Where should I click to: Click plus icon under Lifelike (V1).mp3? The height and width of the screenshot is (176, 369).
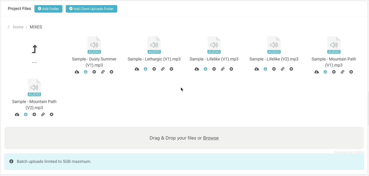pyautogui.click(x=214, y=69)
